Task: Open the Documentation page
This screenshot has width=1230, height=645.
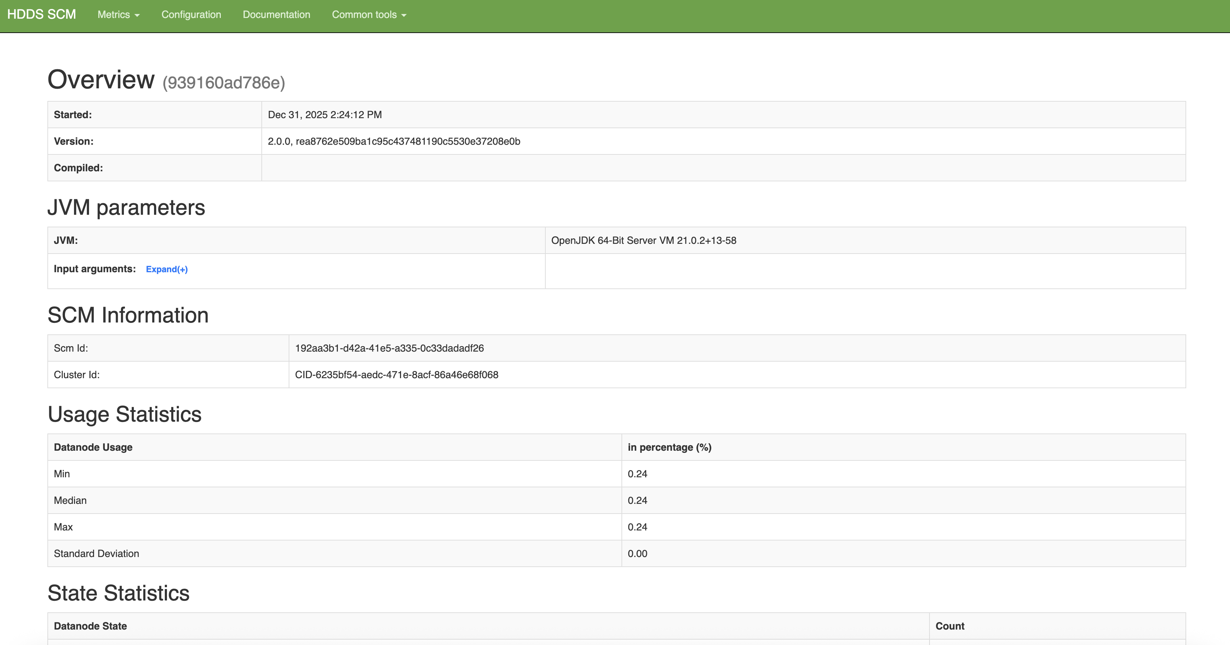Action: pos(276,14)
